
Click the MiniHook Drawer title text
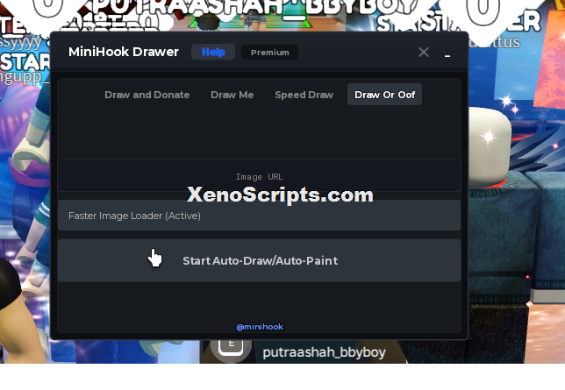124,52
